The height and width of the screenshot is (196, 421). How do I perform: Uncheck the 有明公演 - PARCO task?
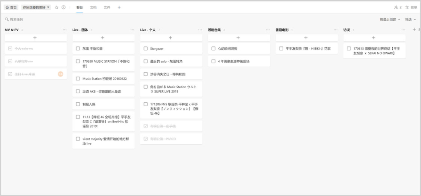pos(145,139)
